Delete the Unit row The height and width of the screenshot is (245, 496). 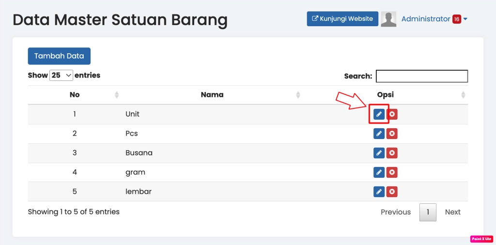[x=392, y=114]
